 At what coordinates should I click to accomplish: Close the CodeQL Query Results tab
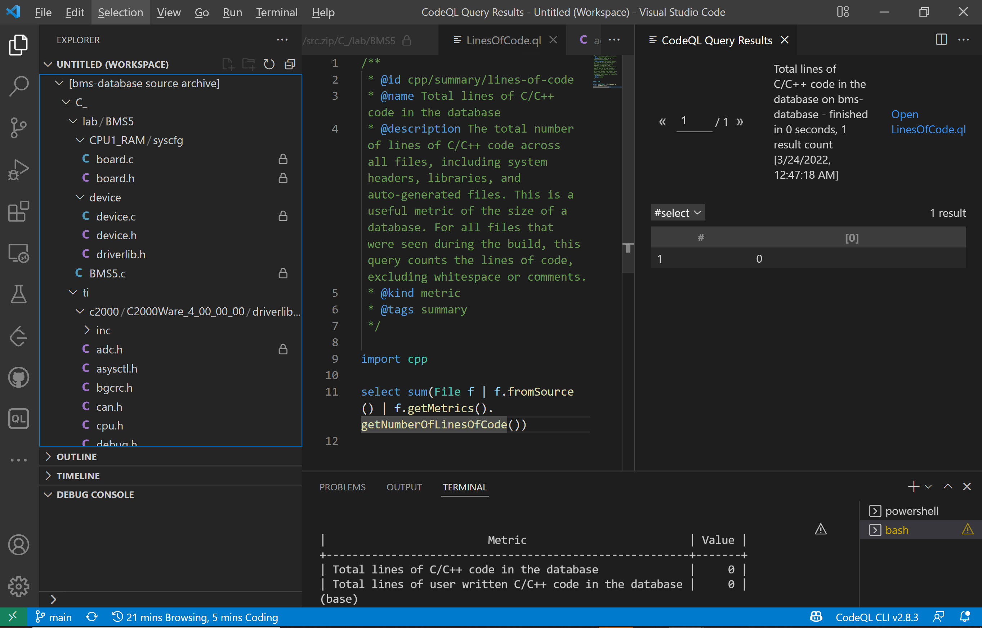click(785, 40)
